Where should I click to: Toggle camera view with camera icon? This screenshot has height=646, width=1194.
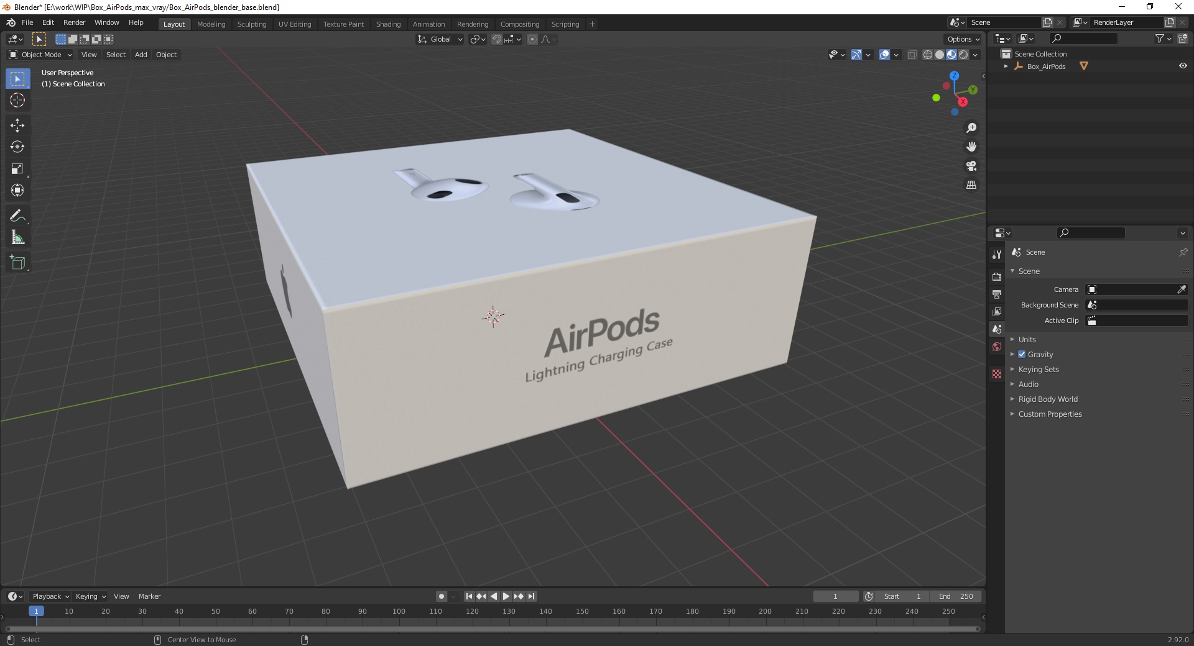(x=971, y=166)
